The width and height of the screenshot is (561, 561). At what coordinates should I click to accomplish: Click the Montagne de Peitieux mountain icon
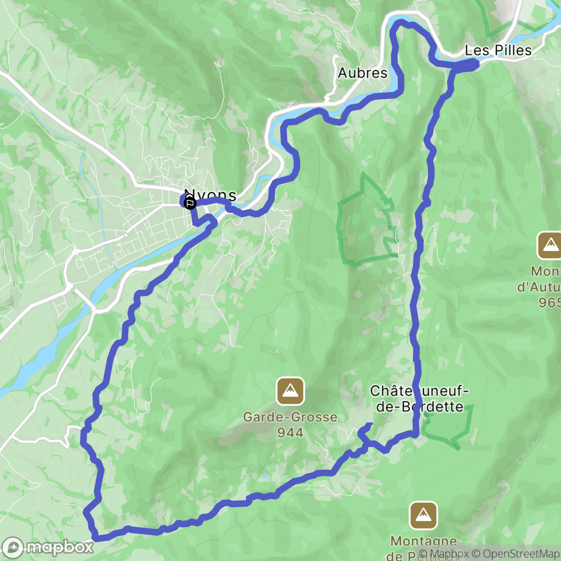click(423, 516)
